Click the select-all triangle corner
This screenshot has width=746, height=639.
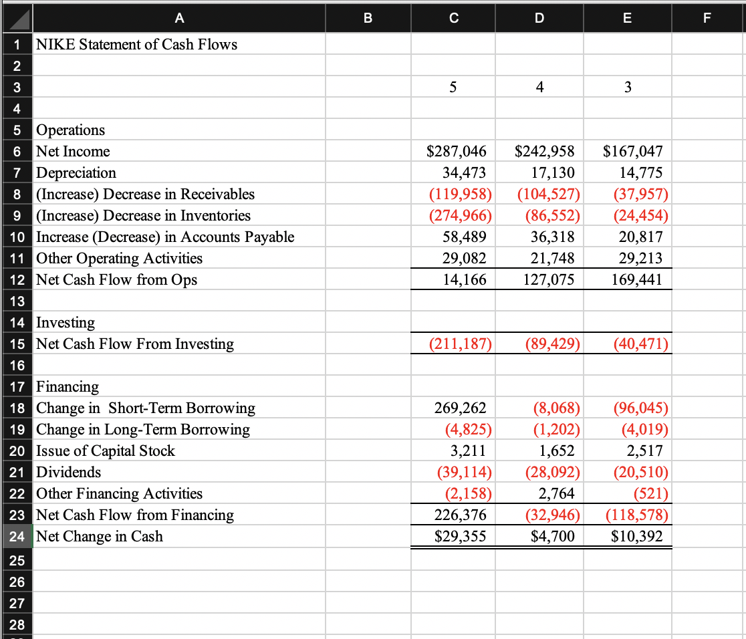(x=17, y=18)
